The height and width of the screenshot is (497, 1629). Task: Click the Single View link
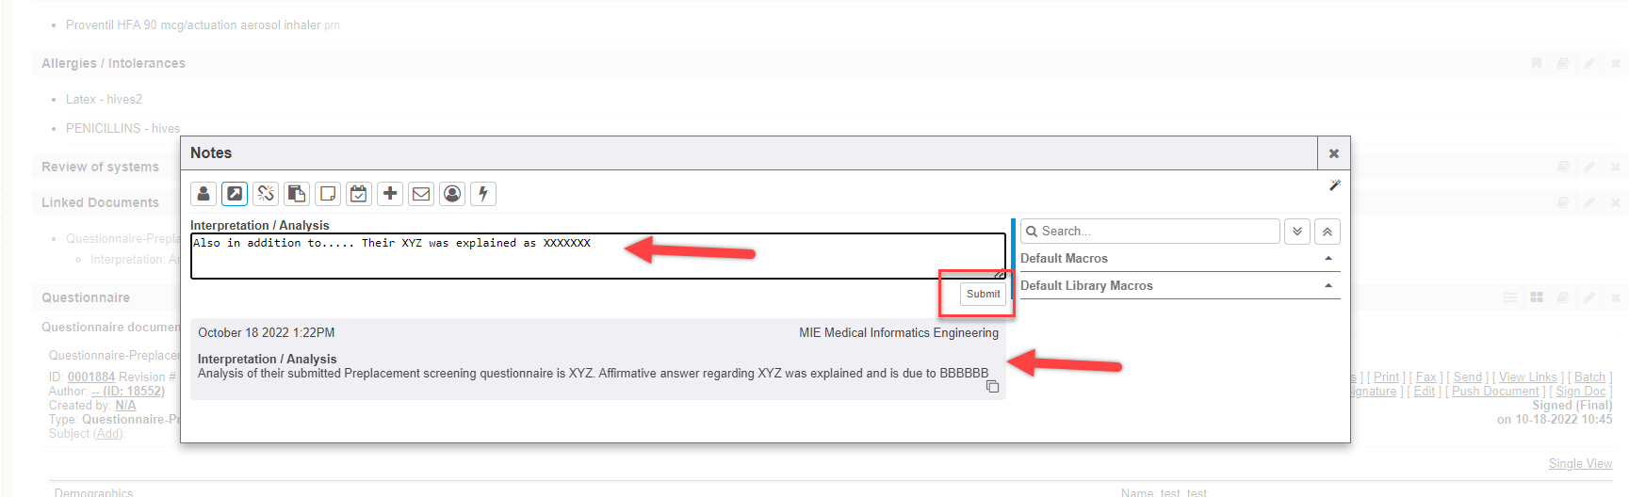1580,464
